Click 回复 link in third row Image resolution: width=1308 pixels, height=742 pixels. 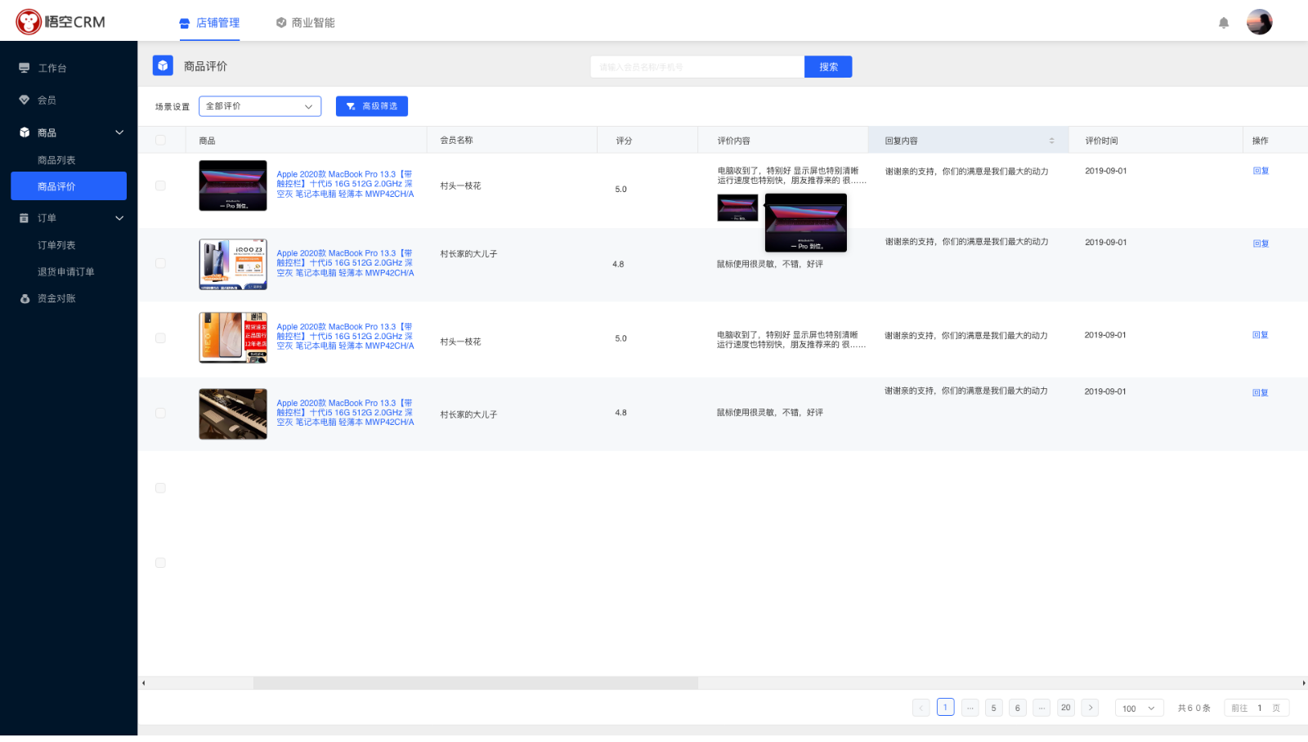(x=1260, y=335)
